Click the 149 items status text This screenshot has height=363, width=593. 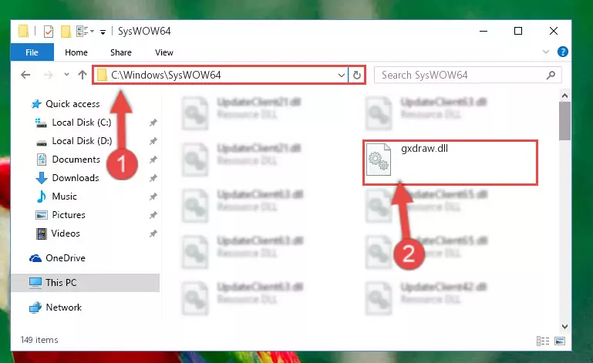tap(39, 340)
